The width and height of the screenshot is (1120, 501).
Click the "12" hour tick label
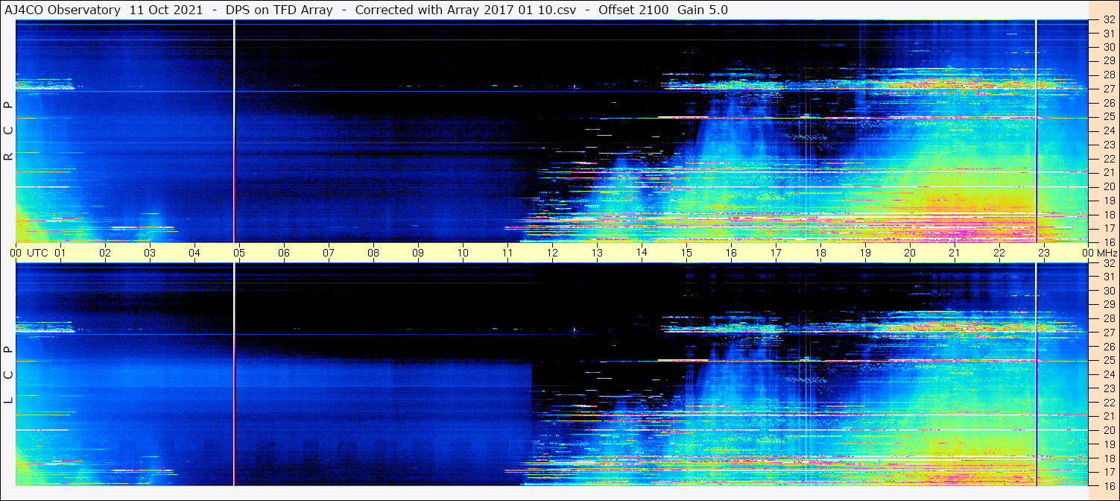[552, 253]
